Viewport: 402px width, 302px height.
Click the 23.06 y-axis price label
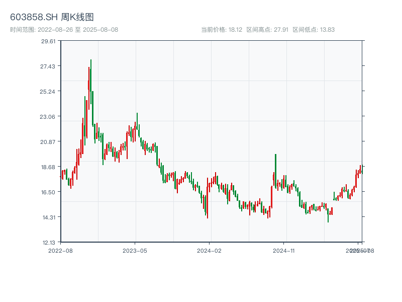click(48, 117)
